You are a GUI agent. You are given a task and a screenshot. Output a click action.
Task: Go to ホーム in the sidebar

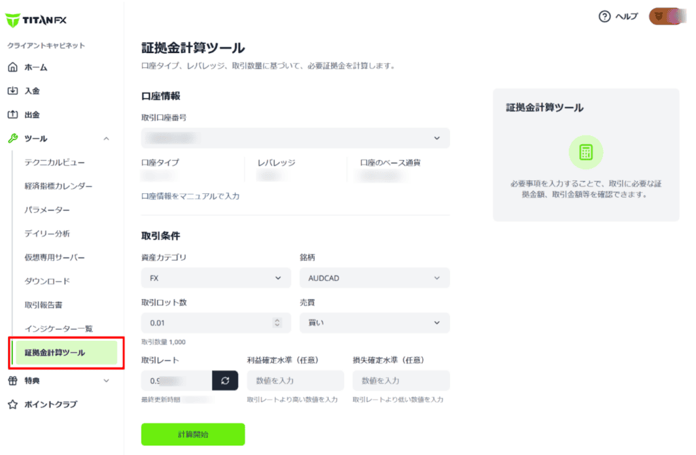click(x=36, y=67)
